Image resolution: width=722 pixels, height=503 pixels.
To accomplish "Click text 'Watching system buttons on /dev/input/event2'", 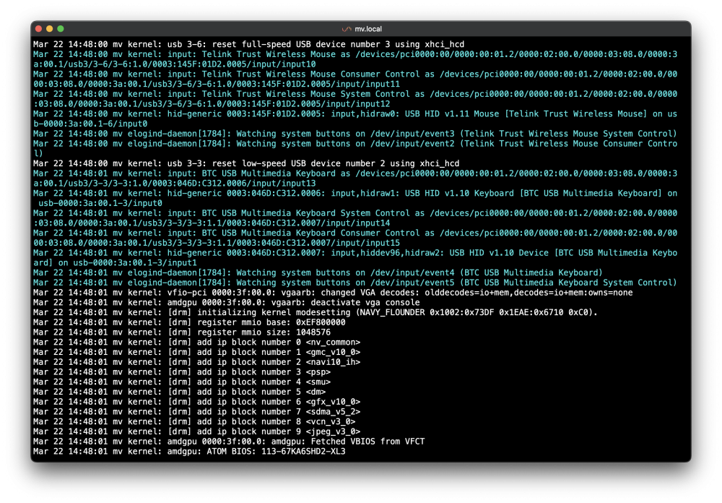I will 345,143.
